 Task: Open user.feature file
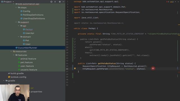[x=27, y=66]
